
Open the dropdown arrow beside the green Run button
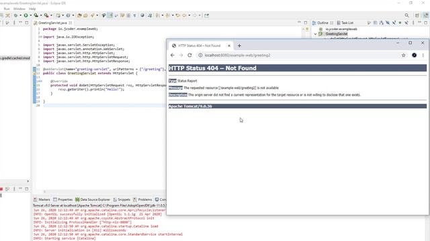[x=30, y=15]
